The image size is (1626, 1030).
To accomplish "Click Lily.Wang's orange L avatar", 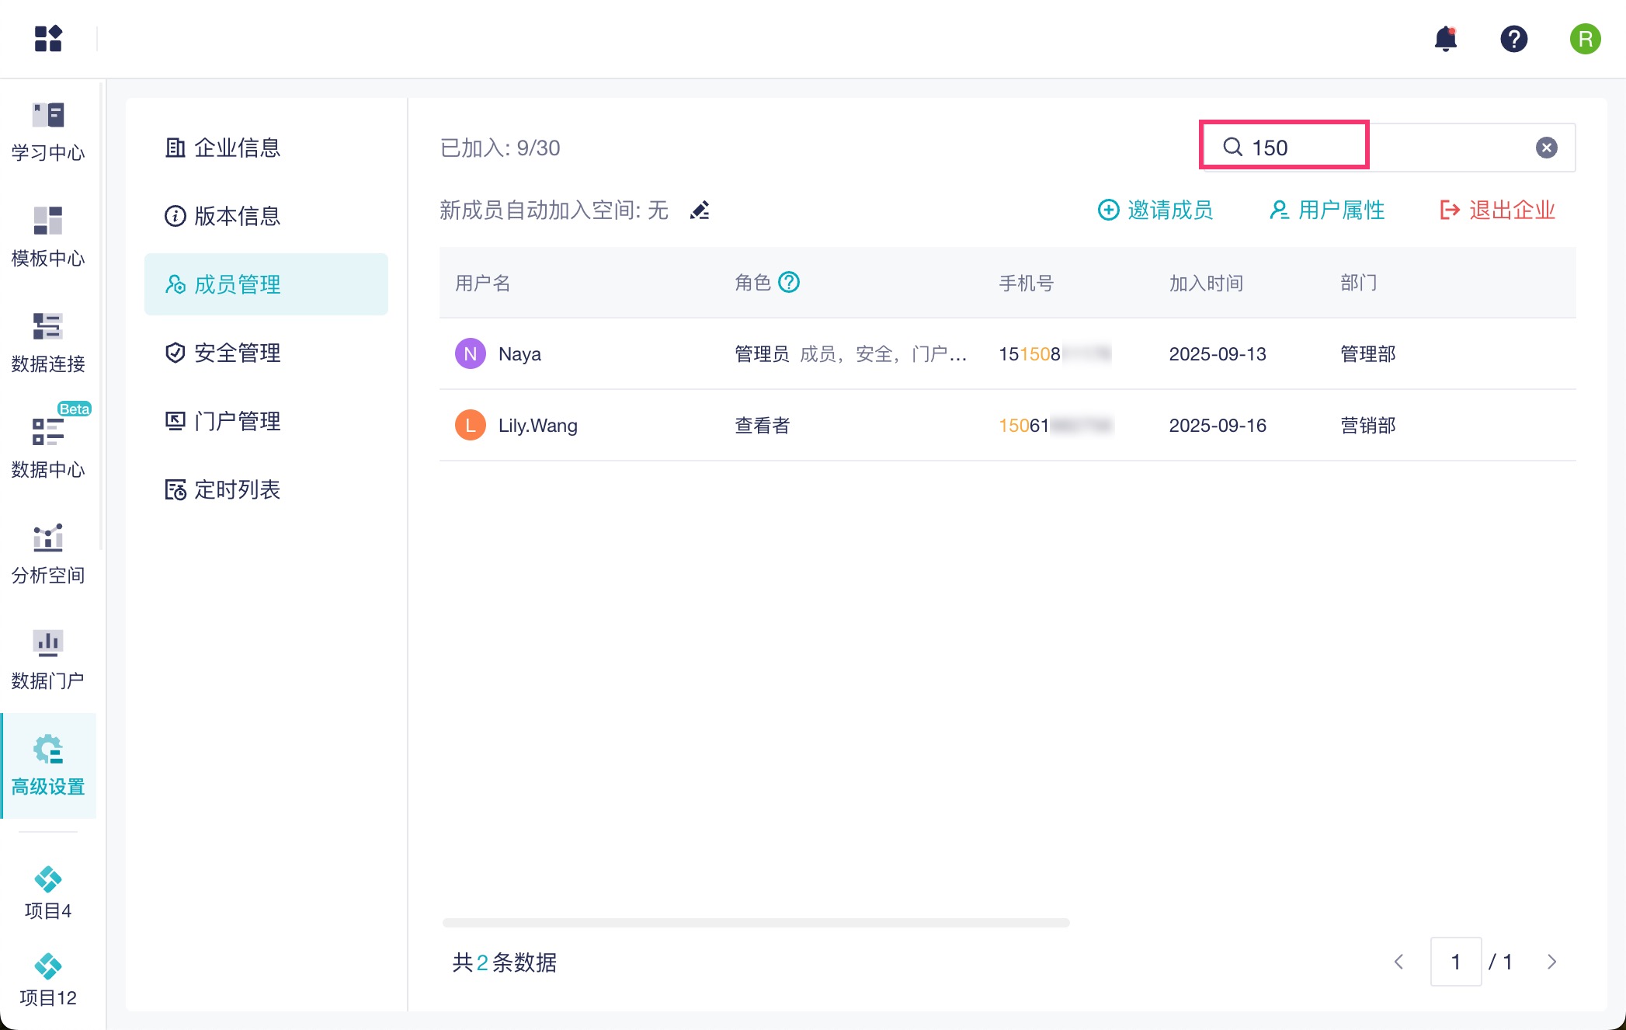I will click(x=471, y=426).
